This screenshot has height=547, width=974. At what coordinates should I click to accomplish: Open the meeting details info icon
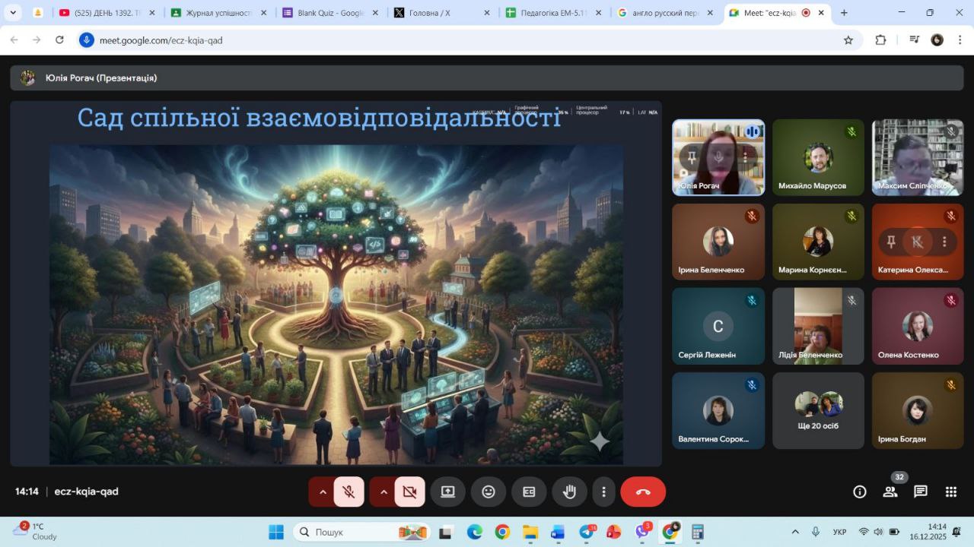pyautogui.click(x=860, y=492)
